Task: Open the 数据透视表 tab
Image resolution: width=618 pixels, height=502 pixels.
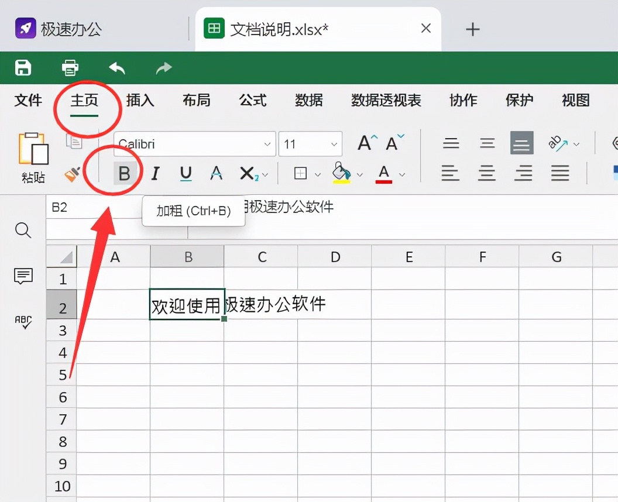Action: [386, 101]
